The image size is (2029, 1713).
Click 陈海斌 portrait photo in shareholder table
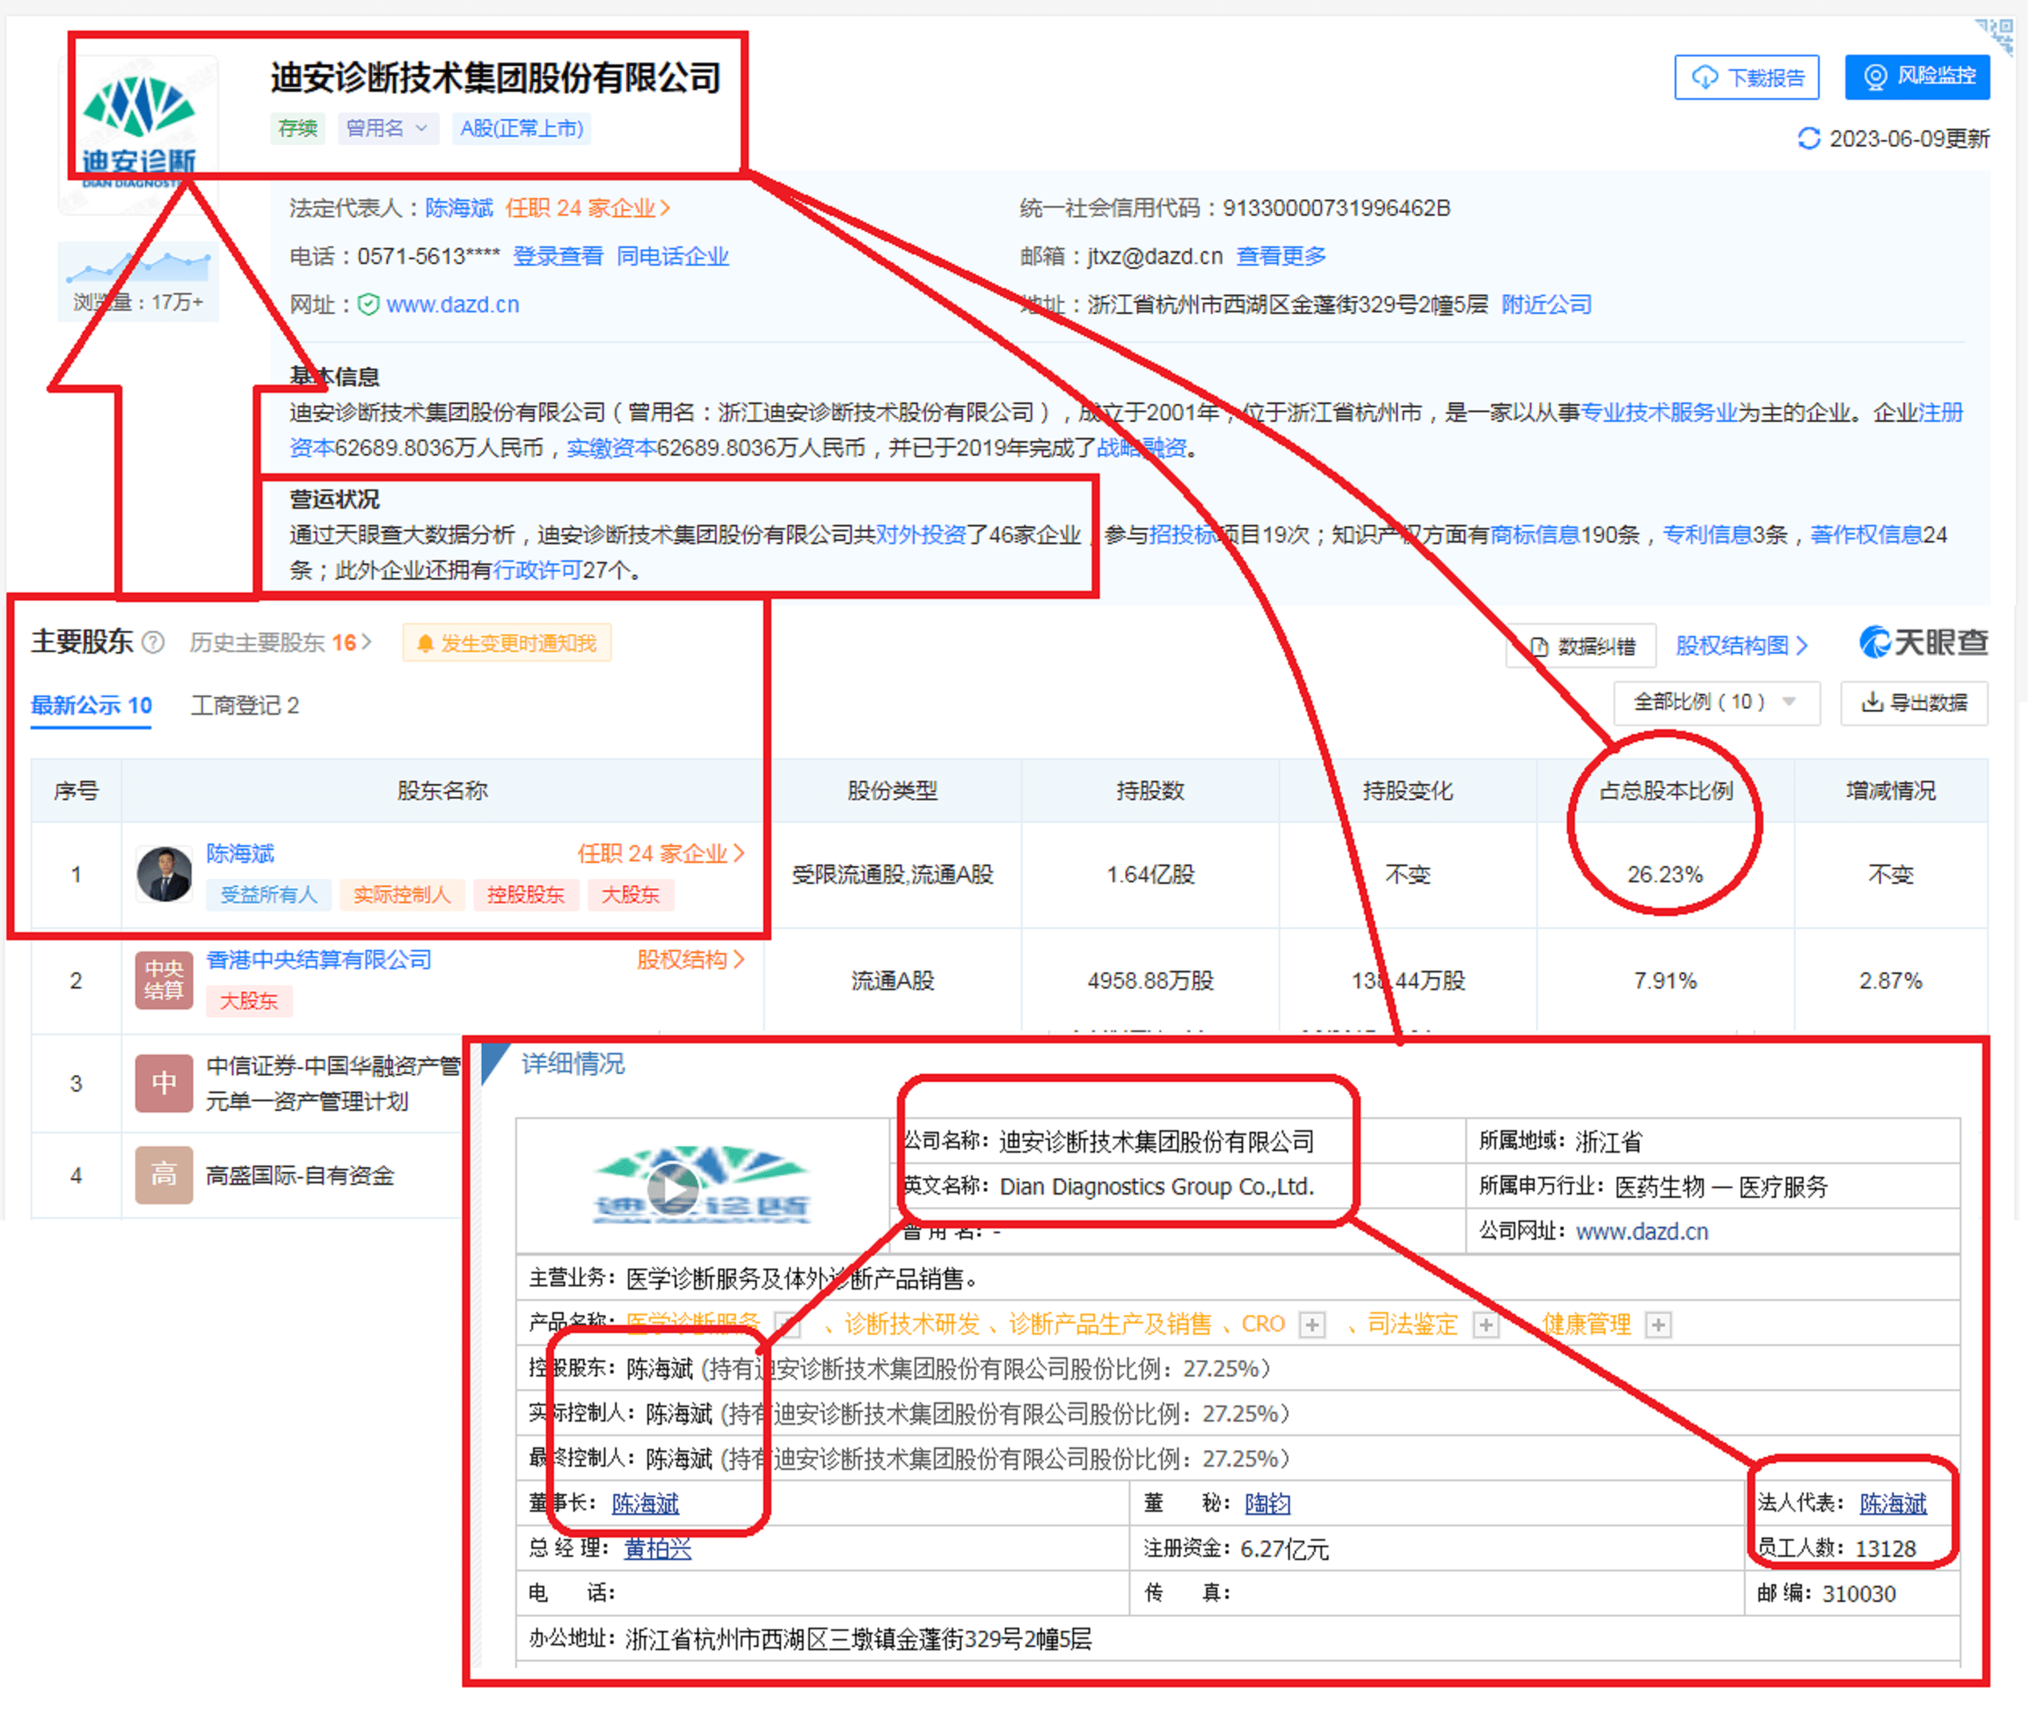tap(163, 874)
